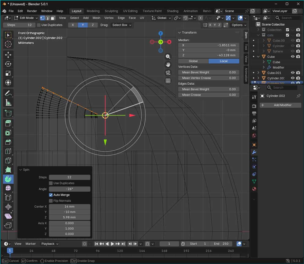Screen dimensions: 304x264
Task: Switch to the Shading workspace tab
Action: tap(172, 11)
